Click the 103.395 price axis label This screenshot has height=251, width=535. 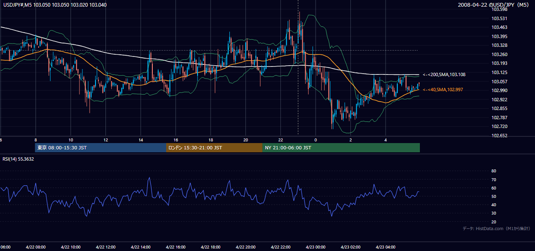(x=499, y=36)
